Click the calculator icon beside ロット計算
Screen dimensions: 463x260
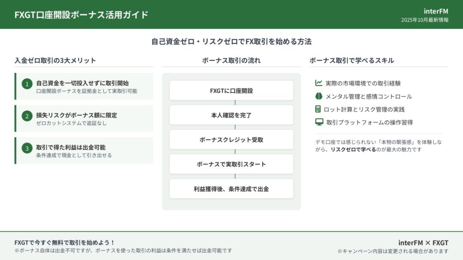318,109
